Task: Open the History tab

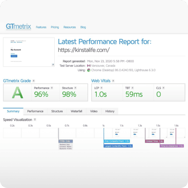Action: [110, 111]
